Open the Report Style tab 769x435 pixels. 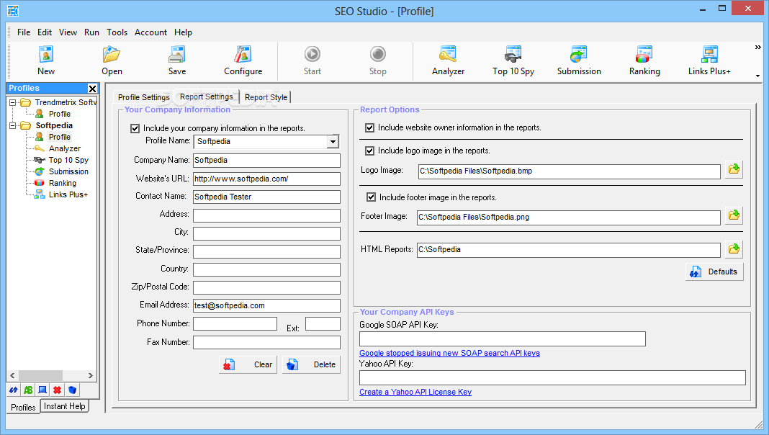[266, 97]
